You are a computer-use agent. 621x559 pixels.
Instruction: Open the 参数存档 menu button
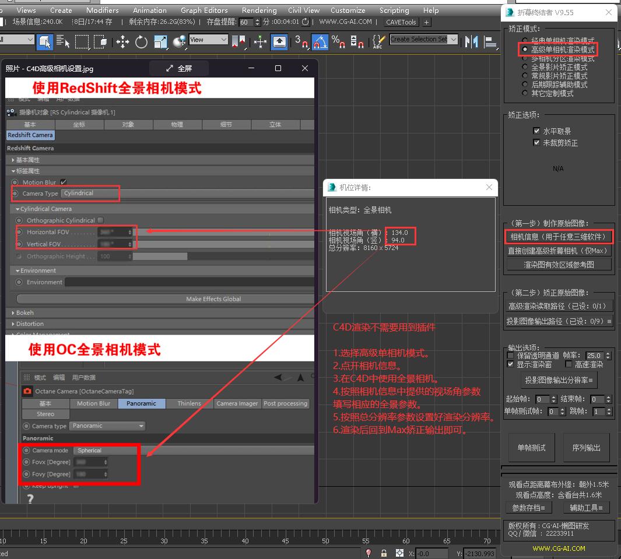[528, 508]
